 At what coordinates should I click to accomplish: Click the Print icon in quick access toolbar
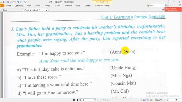click(x=8, y=2)
